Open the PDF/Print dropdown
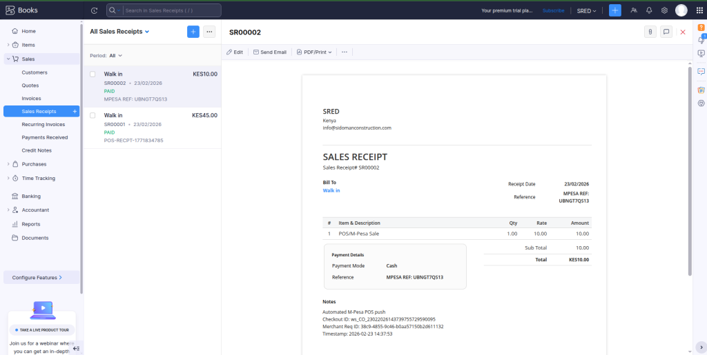Viewport: 707px width, 355px height. click(x=314, y=52)
